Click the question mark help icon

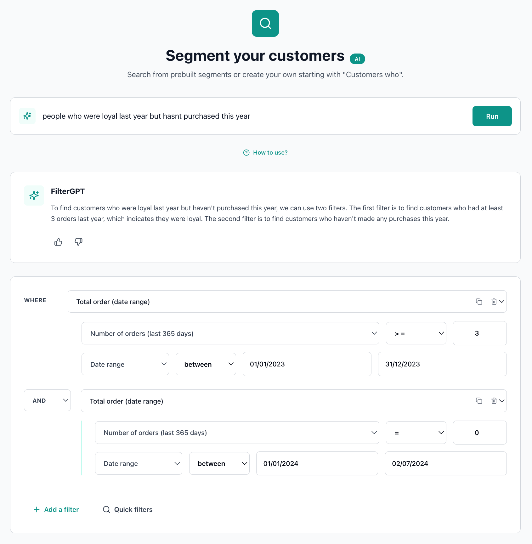pyautogui.click(x=246, y=152)
